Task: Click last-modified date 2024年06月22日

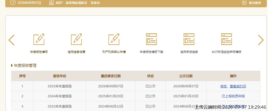Action: tap(111, 107)
